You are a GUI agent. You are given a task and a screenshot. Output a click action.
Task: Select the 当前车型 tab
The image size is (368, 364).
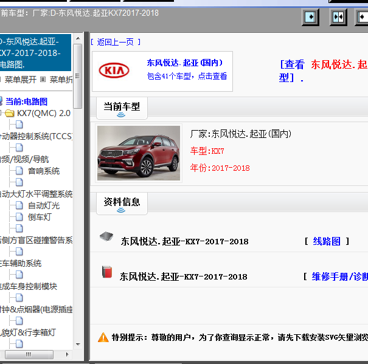(x=122, y=108)
